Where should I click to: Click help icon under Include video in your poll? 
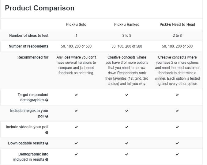(x=47, y=132)
